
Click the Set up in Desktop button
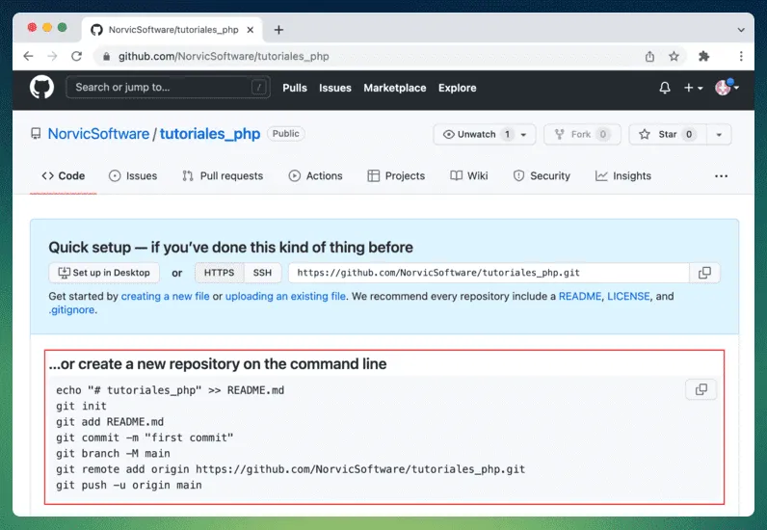tap(104, 273)
